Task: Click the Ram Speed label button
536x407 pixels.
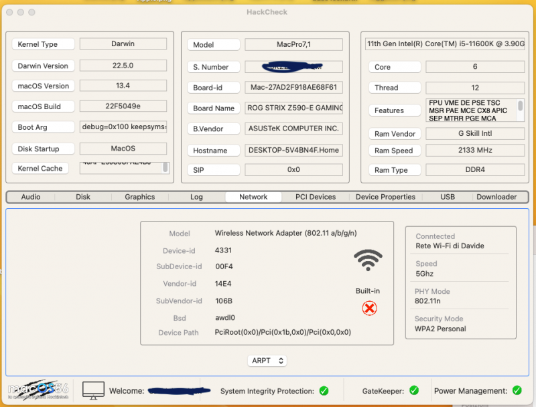Action: [395, 151]
